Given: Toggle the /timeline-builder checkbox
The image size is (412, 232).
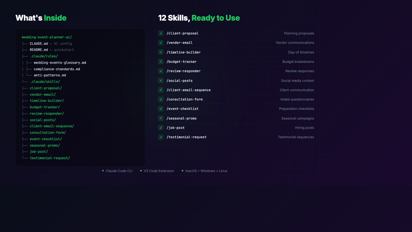Looking at the screenshot, I should point(161,52).
